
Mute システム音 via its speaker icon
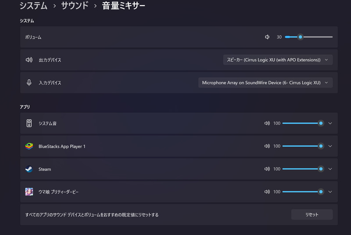(267, 123)
